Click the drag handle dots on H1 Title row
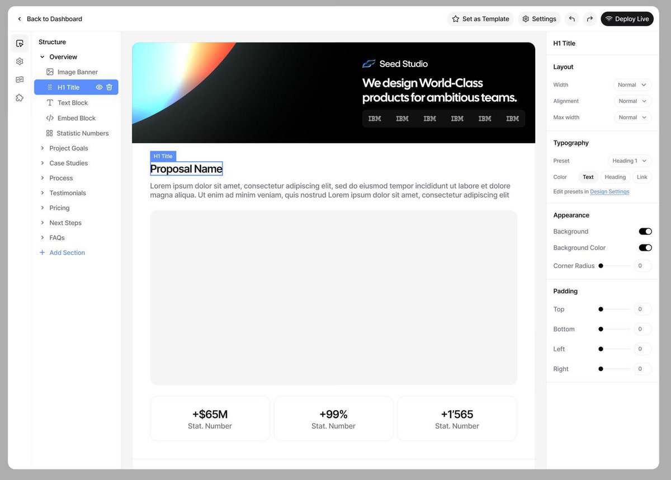The width and height of the screenshot is (671, 480). pos(50,87)
